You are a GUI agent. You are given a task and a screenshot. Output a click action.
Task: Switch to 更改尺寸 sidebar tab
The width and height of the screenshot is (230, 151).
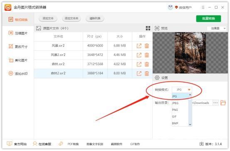click(x=18, y=46)
